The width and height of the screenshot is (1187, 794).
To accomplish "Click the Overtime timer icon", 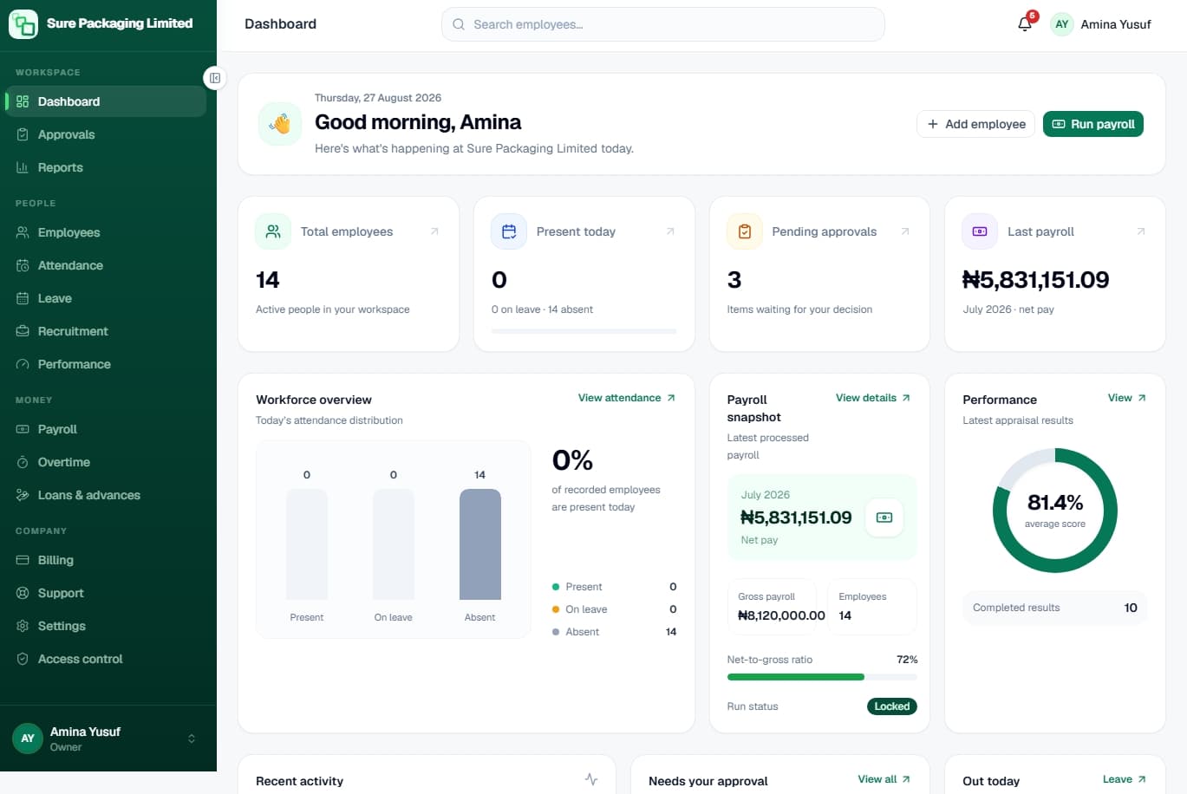I will coord(23,462).
